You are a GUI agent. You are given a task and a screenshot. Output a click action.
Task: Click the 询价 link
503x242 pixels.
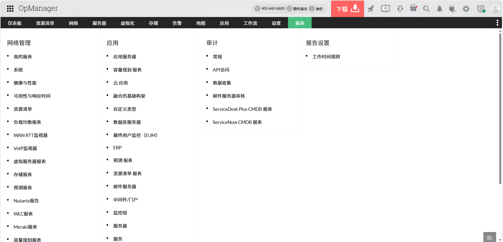point(319,9)
